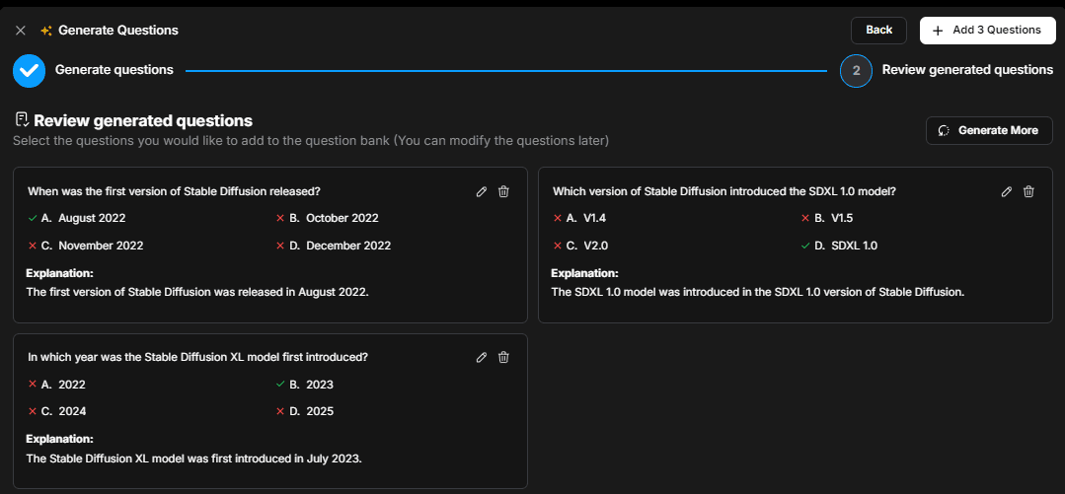The height and width of the screenshot is (494, 1065).
Task: Click the sparkle icon beside Generate Questions
Action: tap(46, 31)
